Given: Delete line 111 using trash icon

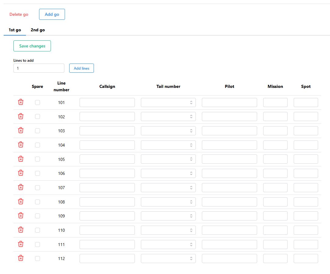Looking at the screenshot, I should click(x=21, y=244).
